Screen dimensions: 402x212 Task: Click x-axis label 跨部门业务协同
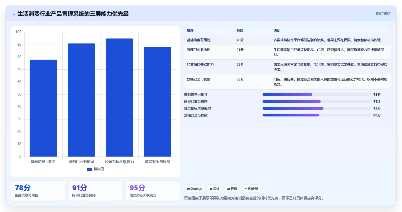tap(82, 162)
